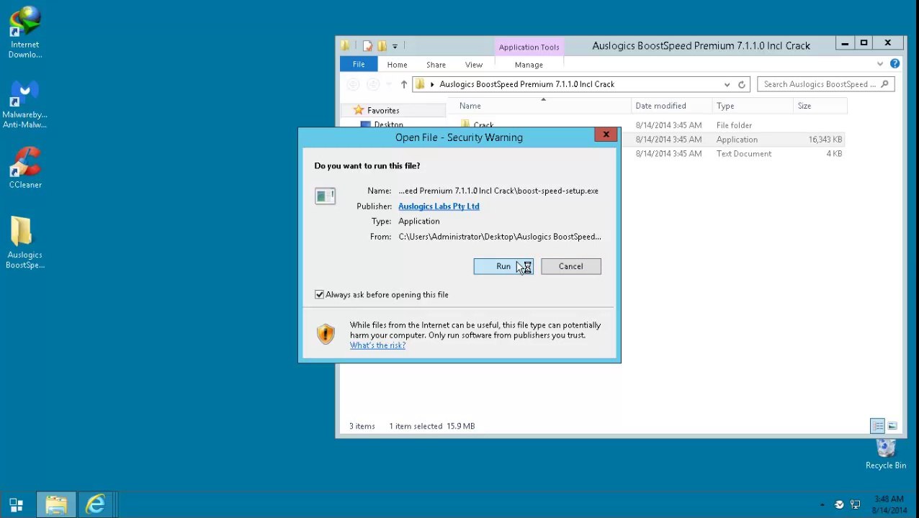
Task: Click Cancel in security warning dialog
Action: (571, 266)
